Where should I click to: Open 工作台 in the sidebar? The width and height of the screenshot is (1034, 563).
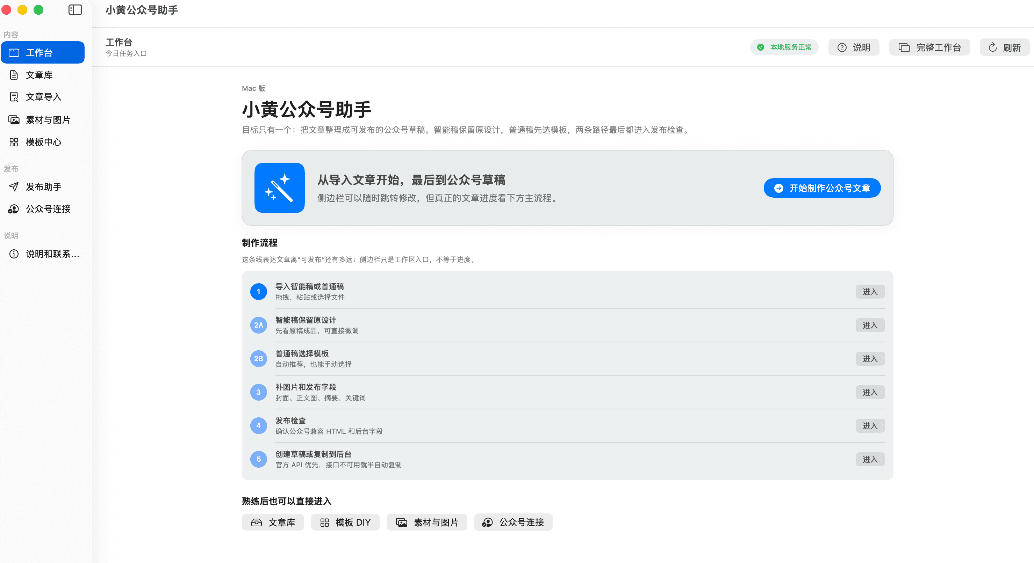coord(43,52)
